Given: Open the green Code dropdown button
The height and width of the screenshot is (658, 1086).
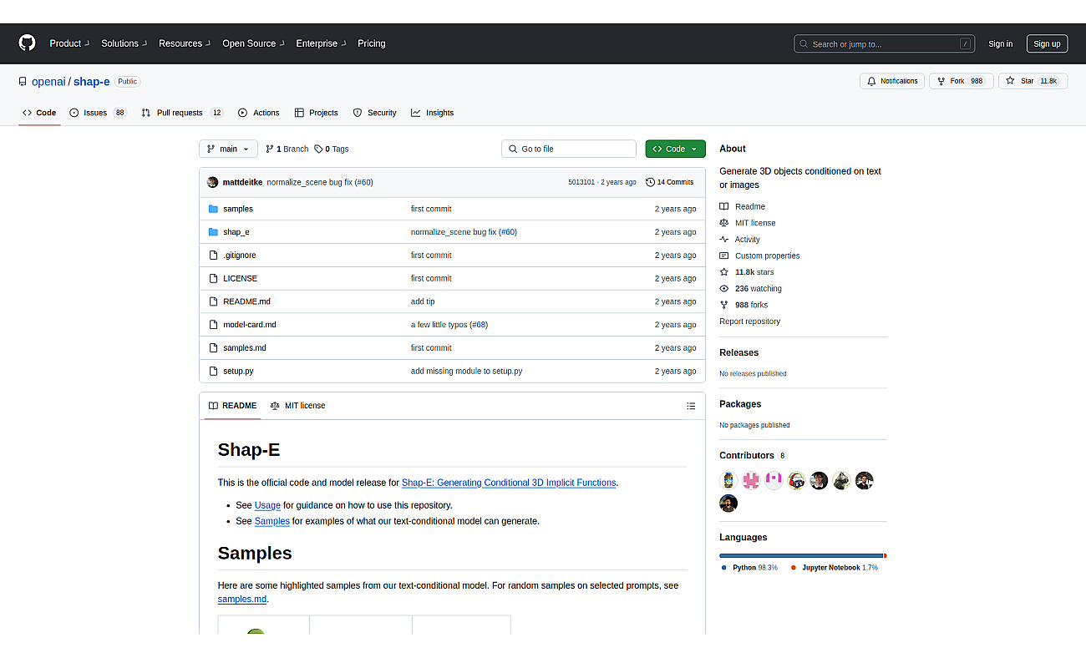Looking at the screenshot, I should coord(675,149).
